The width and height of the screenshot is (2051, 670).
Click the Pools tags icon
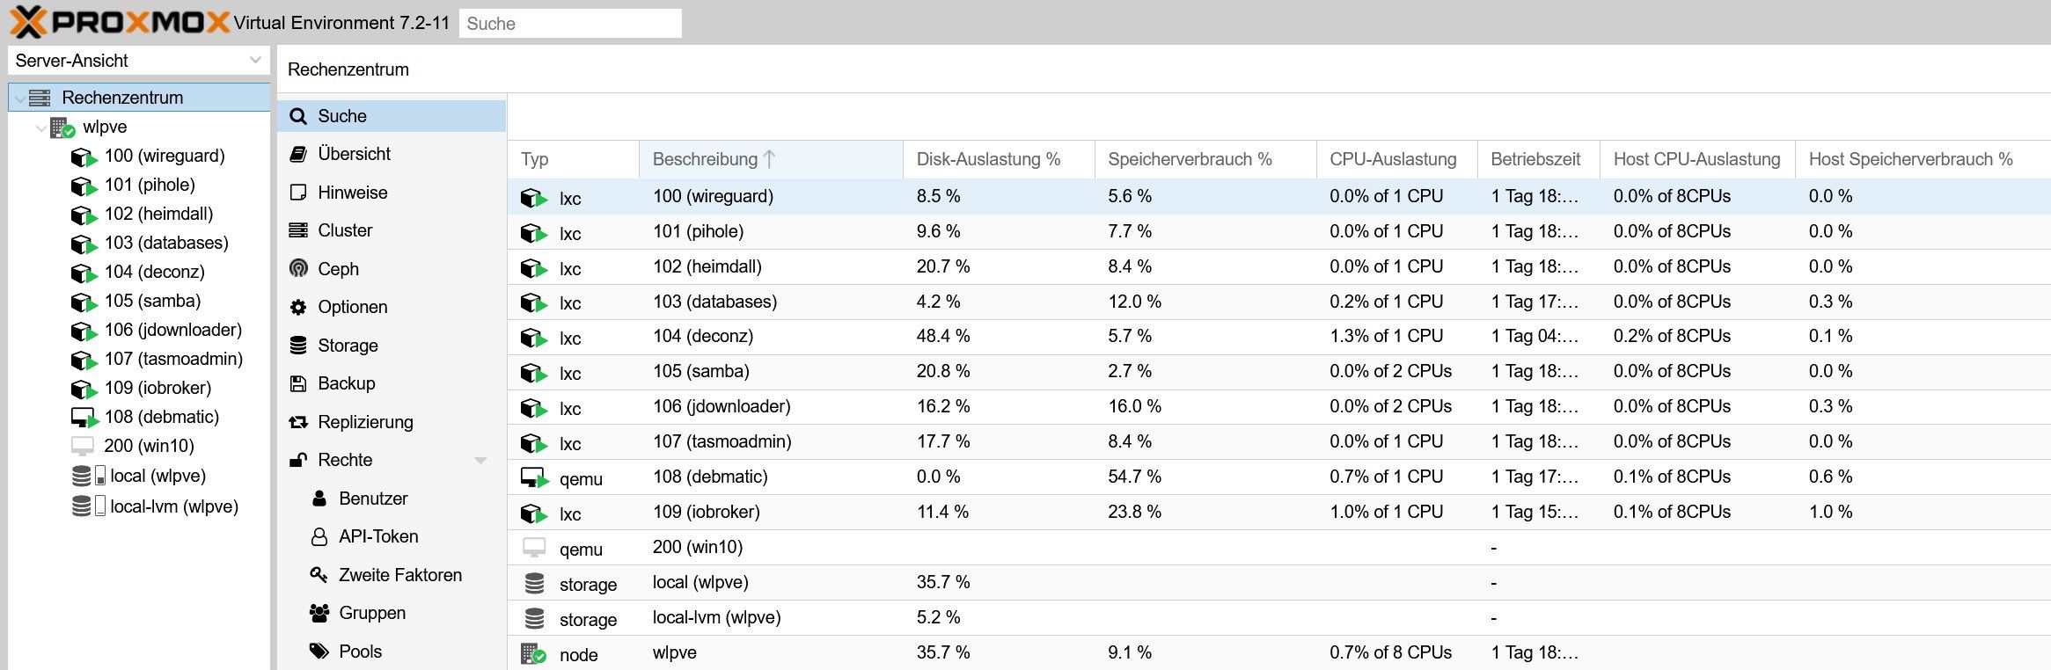coord(319,652)
